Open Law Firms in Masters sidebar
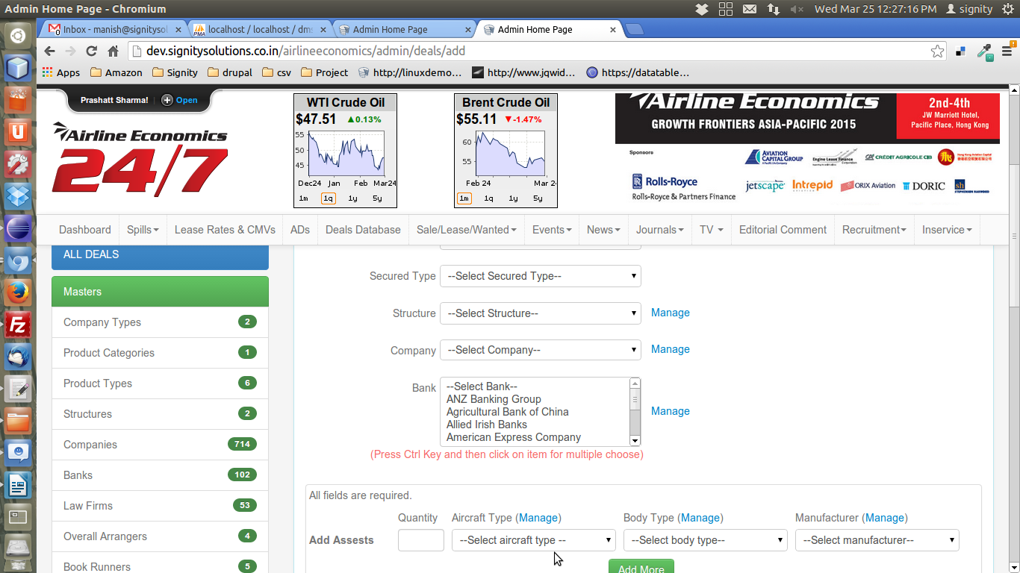The image size is (1020, 573). [x=160, y=506]
